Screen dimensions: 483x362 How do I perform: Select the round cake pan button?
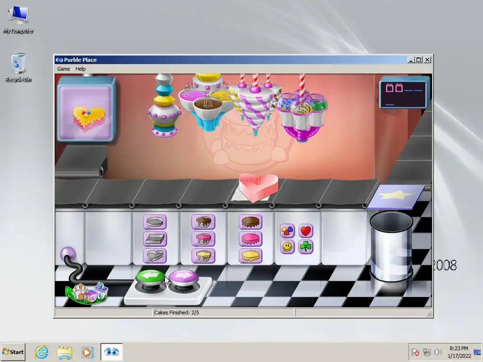(155, 222)
